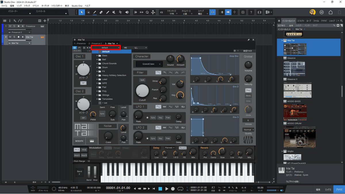Open Presence track keyboard instrument editor
The image size is (345, 194).
(42, 26)
